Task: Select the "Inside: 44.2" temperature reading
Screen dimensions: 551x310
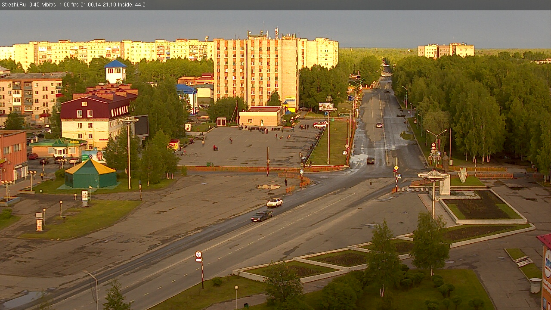Action: pos(131,5)
